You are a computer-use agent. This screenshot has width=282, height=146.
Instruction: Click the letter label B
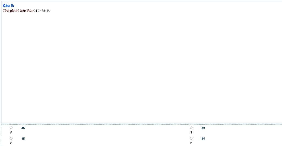(x=191, y=133)
